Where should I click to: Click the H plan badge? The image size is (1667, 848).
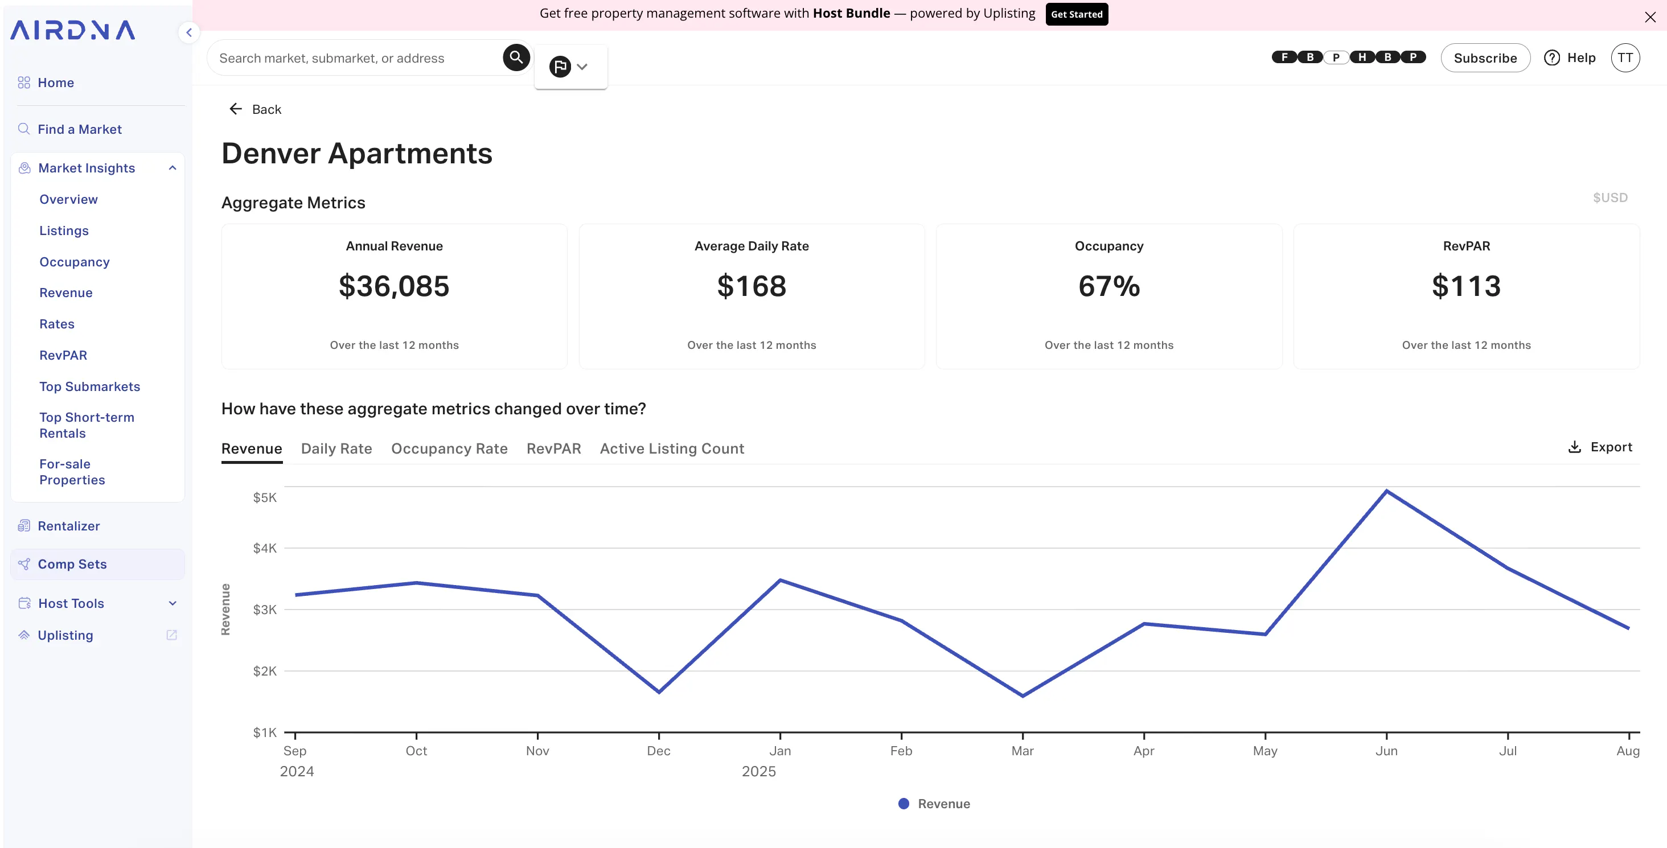pos(1362,57)
